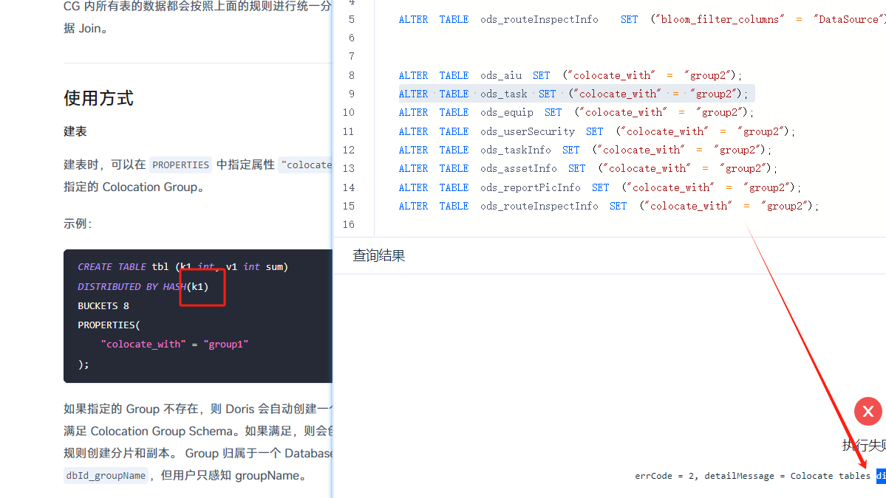Click the 执行失败 status label

point(863,445)
